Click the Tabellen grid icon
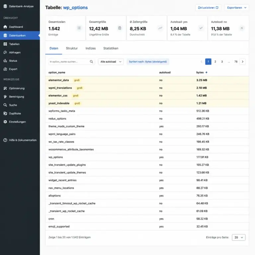Screen dimensions: 255x255 (x=5, y=44)
